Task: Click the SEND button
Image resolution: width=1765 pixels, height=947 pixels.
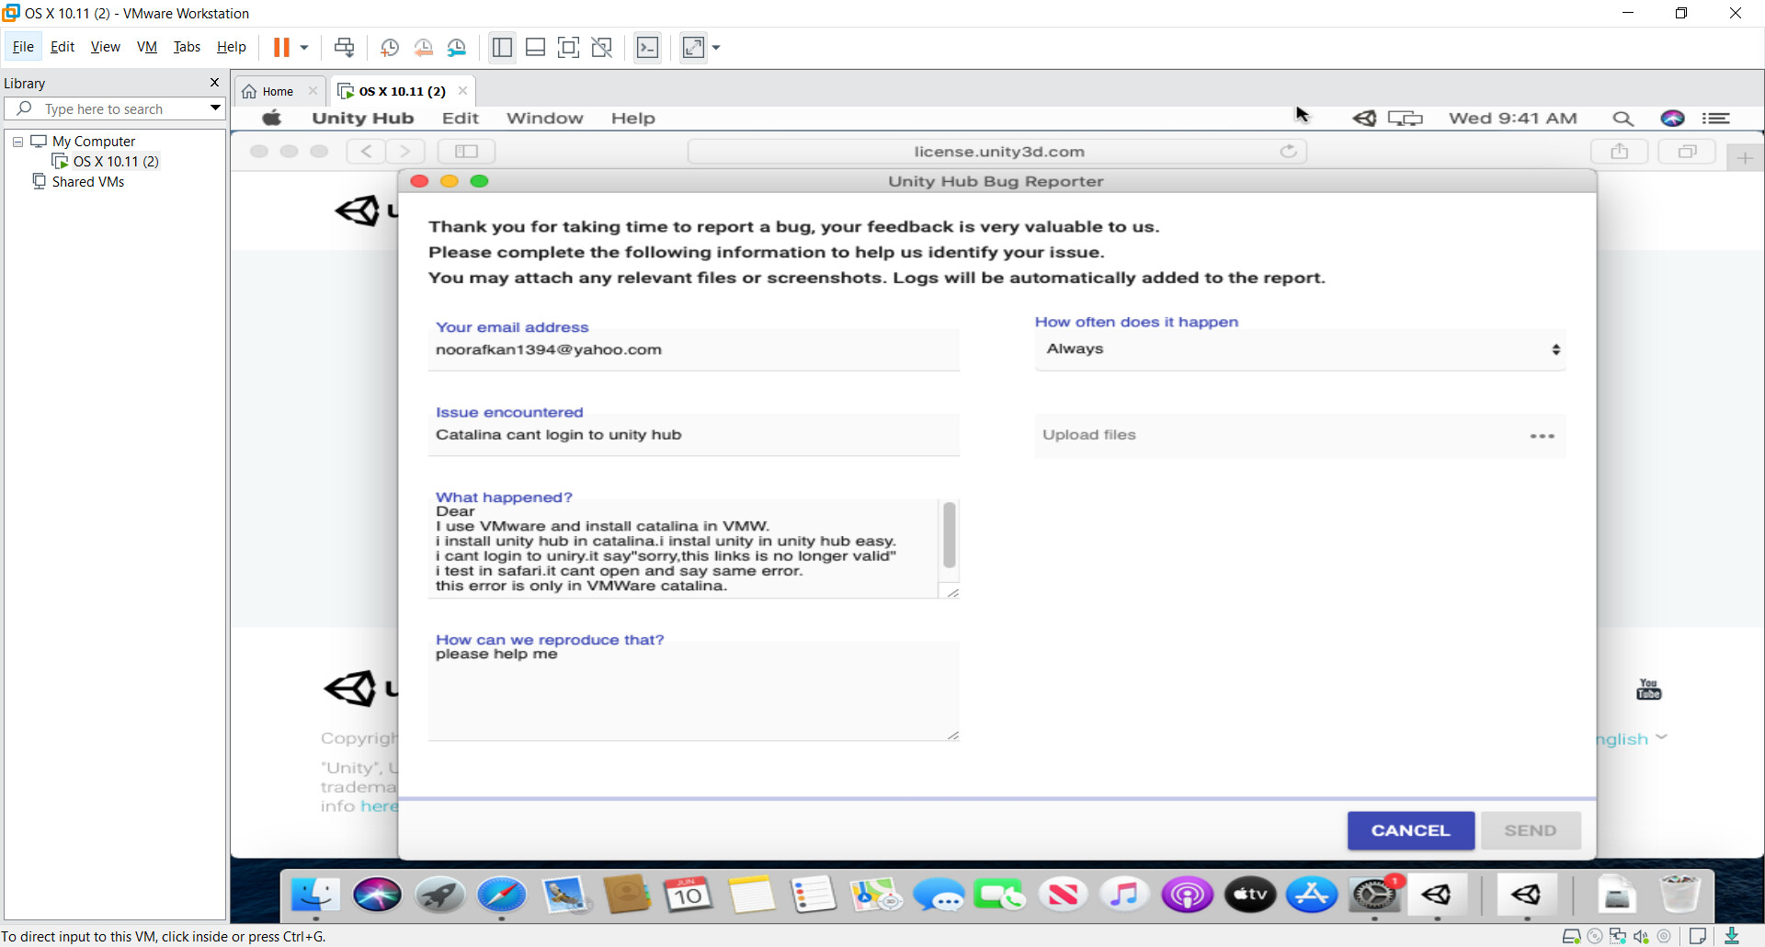Action: click(x=1531, y=830)
